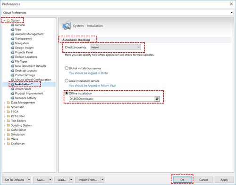Click the New Document Defaults page icon
Screen dimensions: 236x185
click(13, 66)
